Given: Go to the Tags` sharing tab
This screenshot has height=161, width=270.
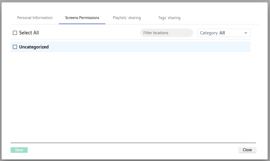Looking at the screenshot, I should click(169, 18).
